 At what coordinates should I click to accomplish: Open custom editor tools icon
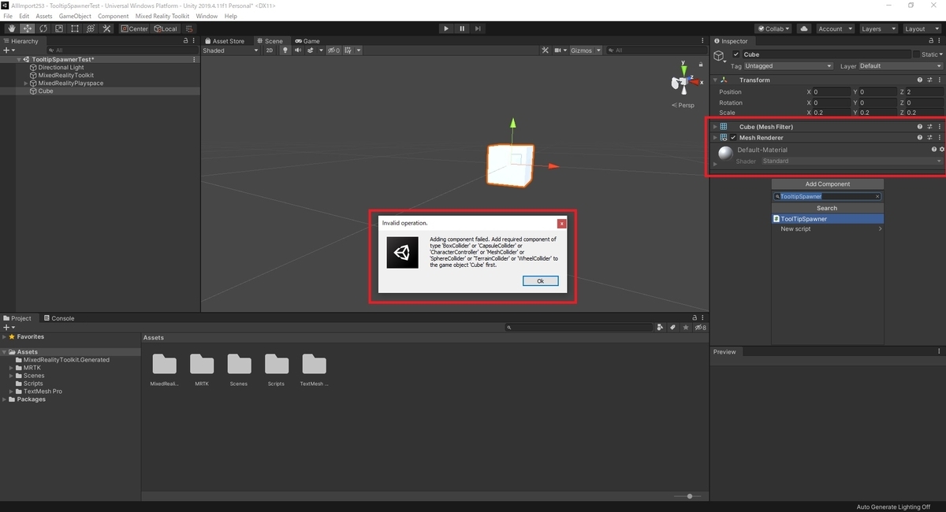coord(106,28)
